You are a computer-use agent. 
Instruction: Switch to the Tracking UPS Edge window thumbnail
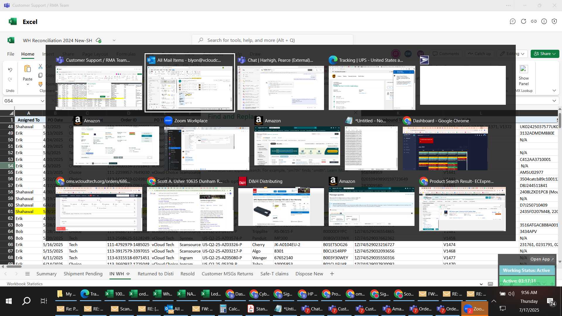(372, 83)
